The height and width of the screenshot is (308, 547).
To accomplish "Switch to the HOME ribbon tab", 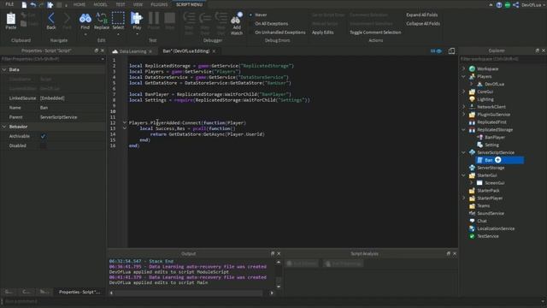I will click(79, 4).
